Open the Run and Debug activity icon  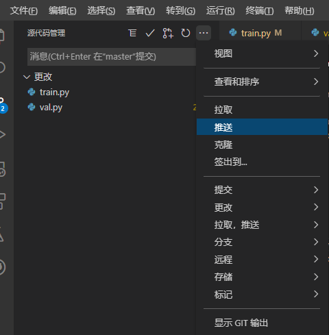(2, 134)
